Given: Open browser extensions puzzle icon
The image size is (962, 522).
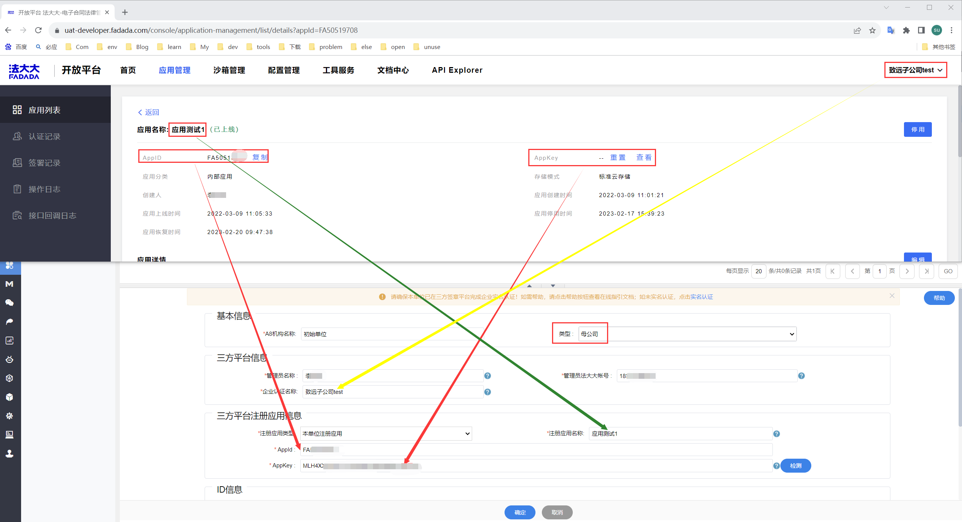Looking at the screenshot, I should [906, 31].
